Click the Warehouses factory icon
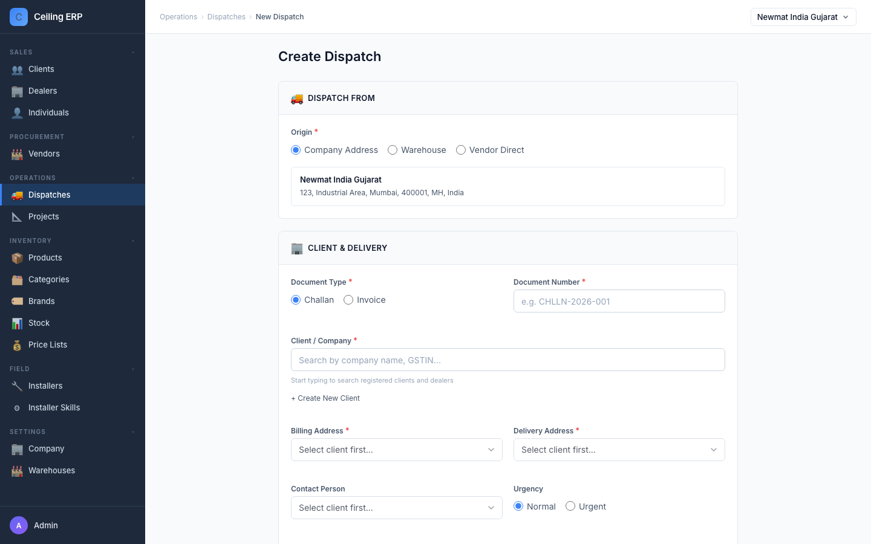 [x=17, y=471]
